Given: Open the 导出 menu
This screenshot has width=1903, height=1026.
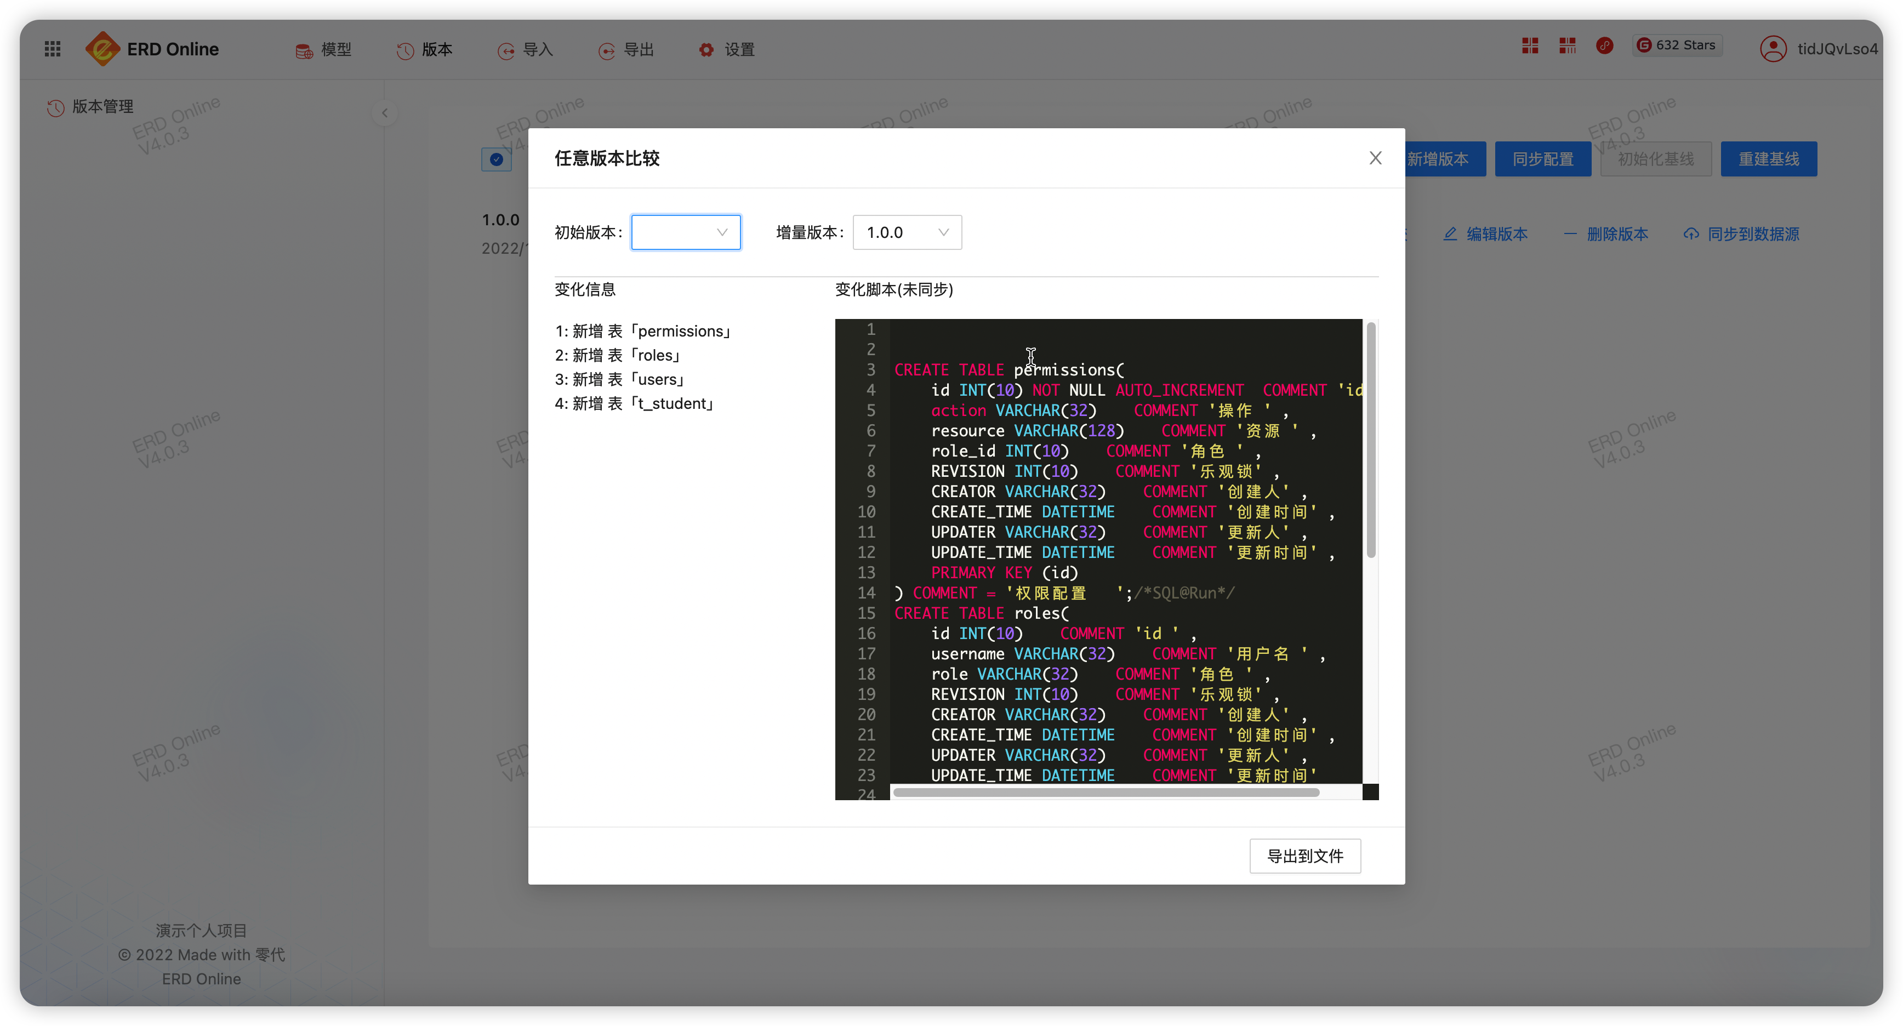Looking at the screenshot, I should pos(626,49).
